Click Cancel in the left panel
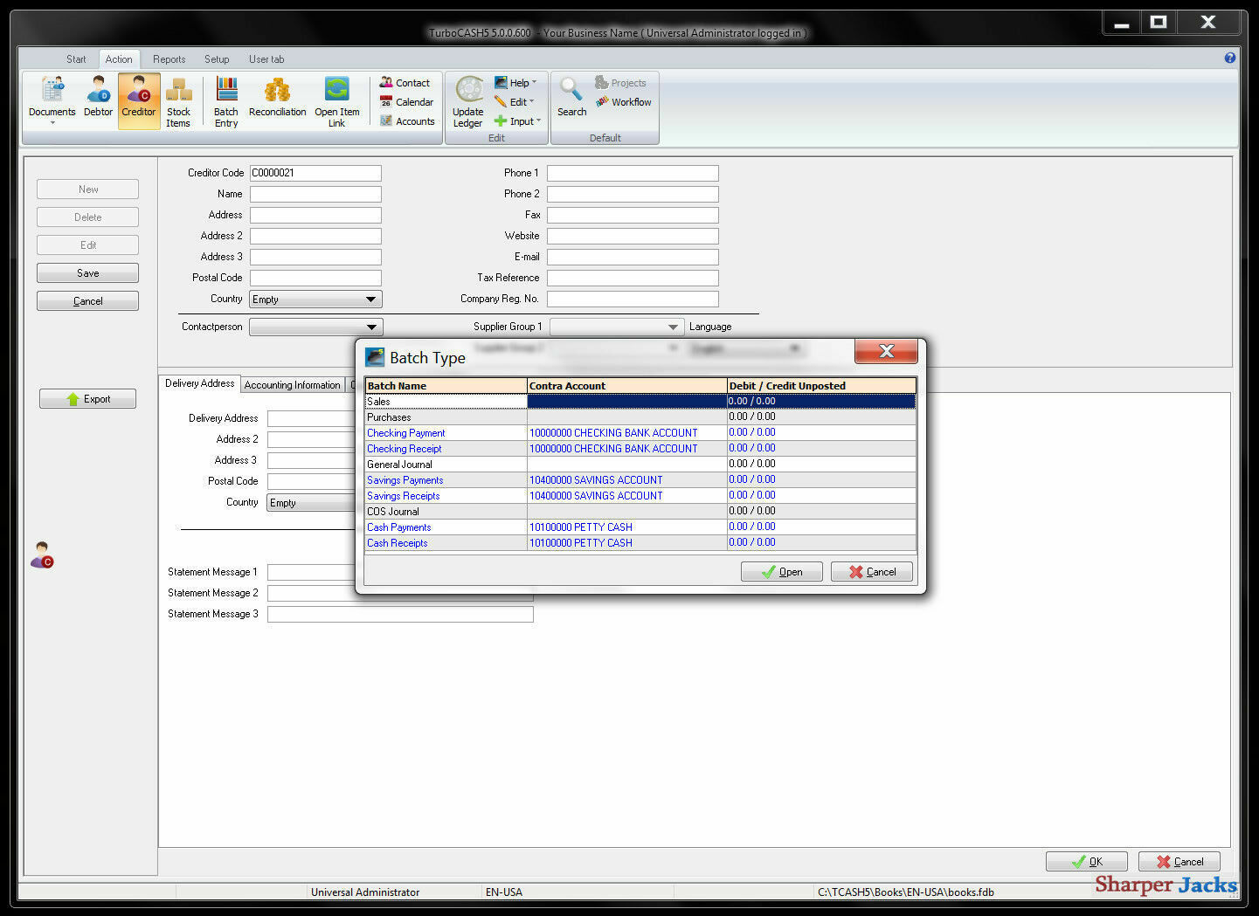This screenshot has height=916, width=1259. 87,301
